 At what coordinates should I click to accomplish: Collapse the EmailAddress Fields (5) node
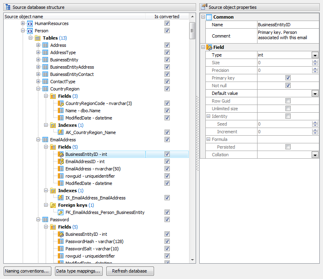tap(46, 147)
